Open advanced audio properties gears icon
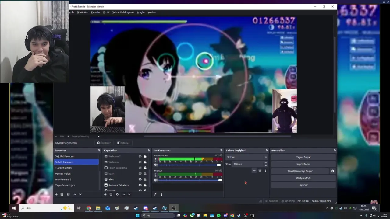This screenshot has height=219, width=390. tap(155, 194)
